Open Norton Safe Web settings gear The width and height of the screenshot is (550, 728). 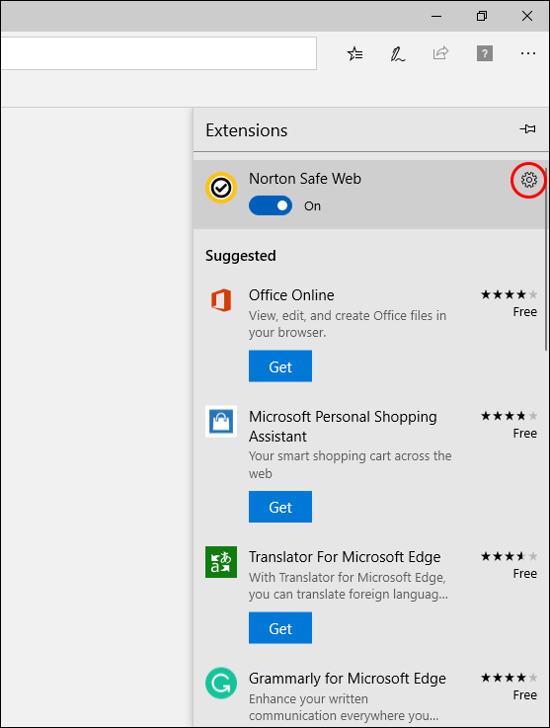click(x=528, y=180)
